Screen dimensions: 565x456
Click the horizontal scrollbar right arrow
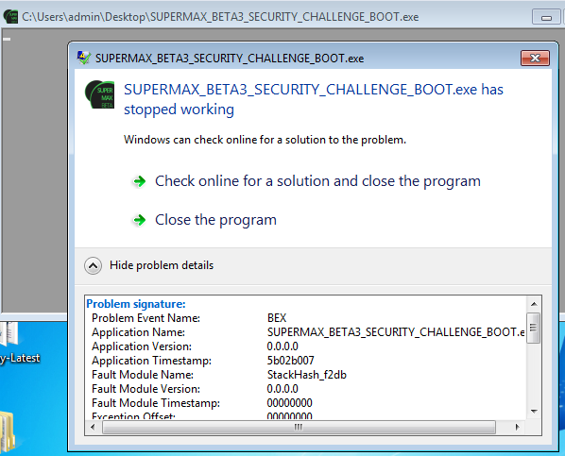point(518,427)
